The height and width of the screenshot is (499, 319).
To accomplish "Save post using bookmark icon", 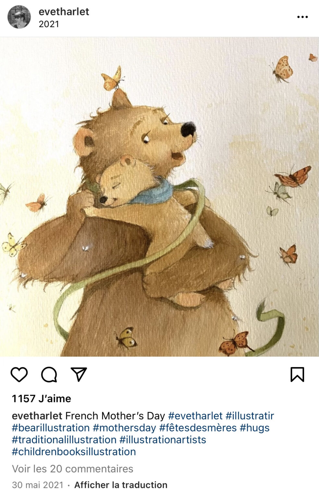I will click(x=297, y=375).
